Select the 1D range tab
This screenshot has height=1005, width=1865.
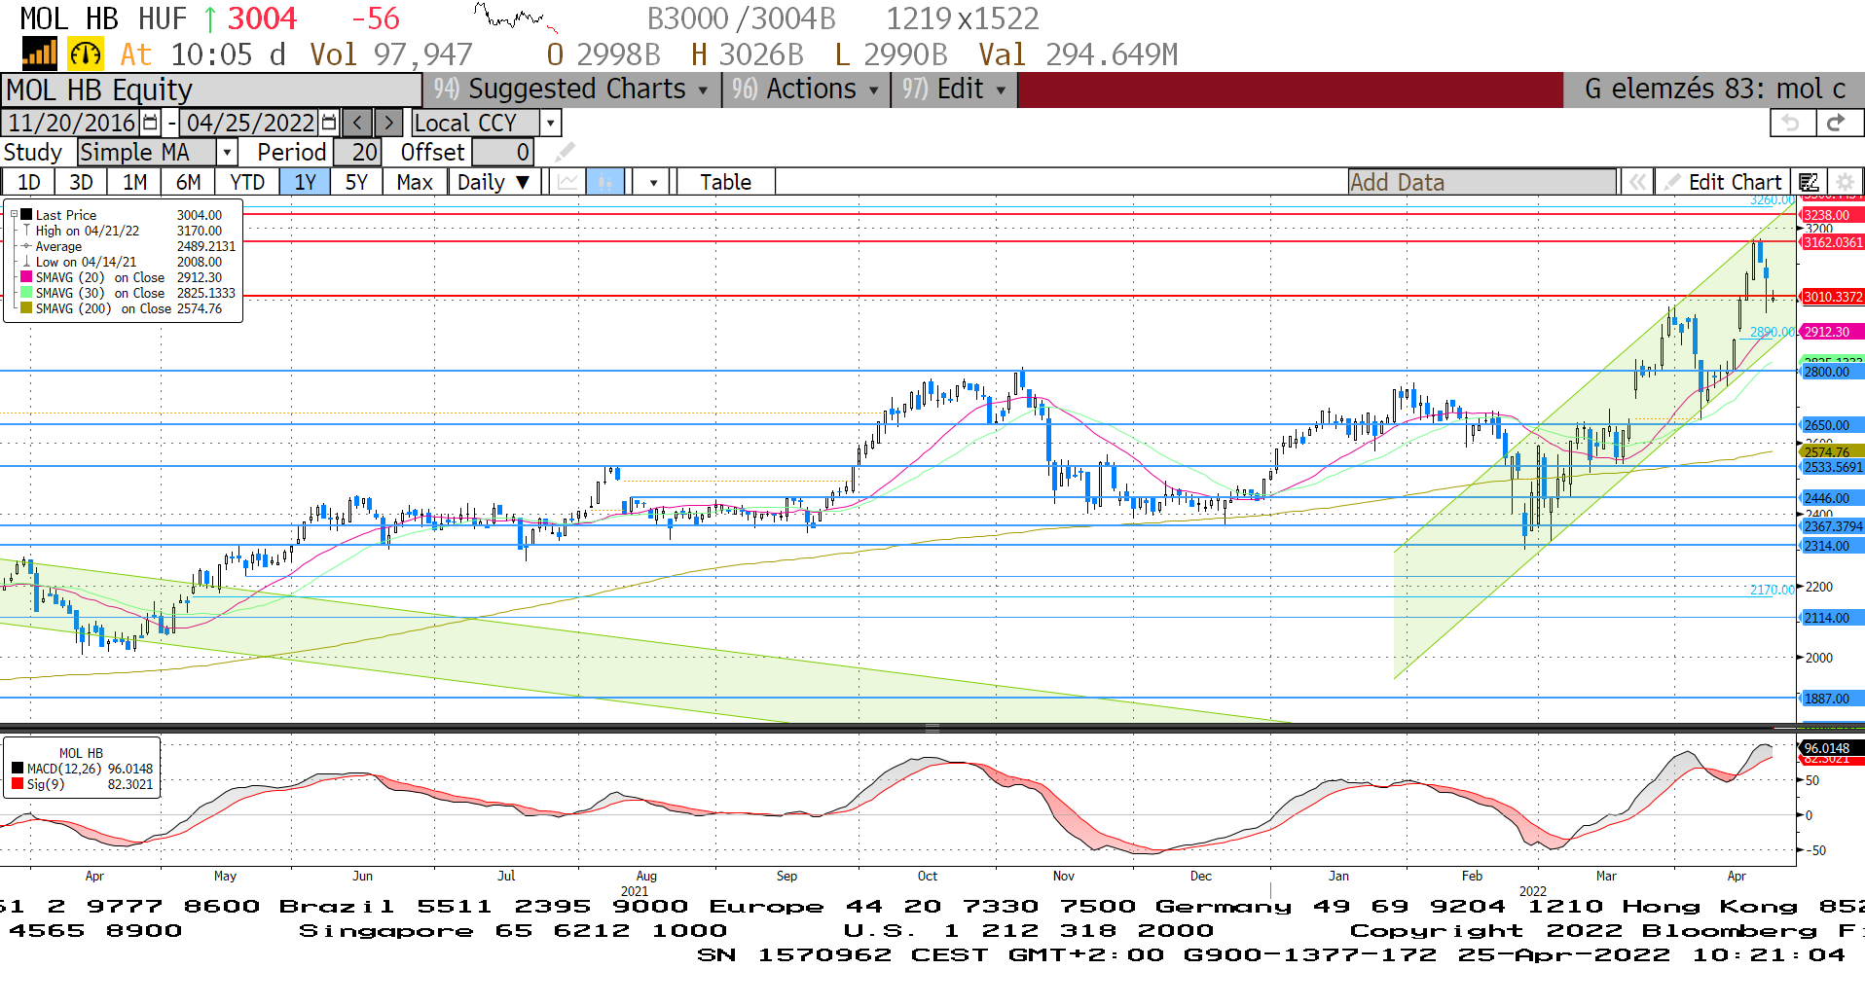pyautogui.click(x=29, y=182)
